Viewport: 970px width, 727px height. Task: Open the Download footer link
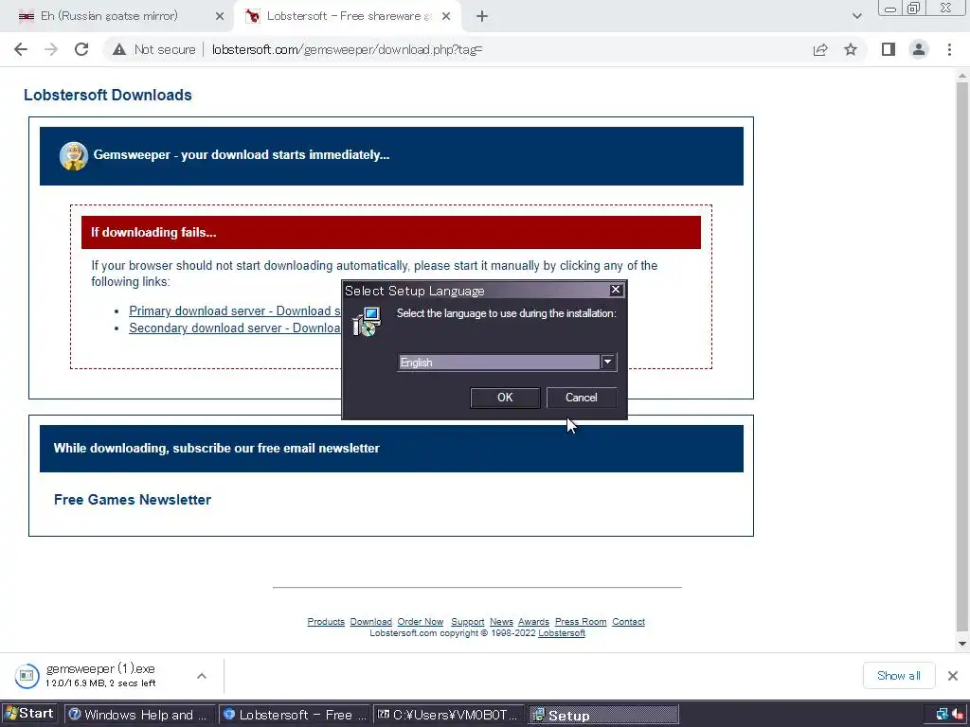[370, 622]
